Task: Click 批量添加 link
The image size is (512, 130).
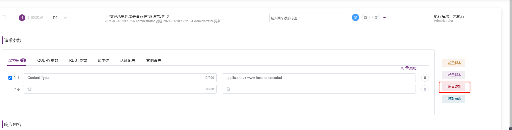Action: tap(409, 68)
